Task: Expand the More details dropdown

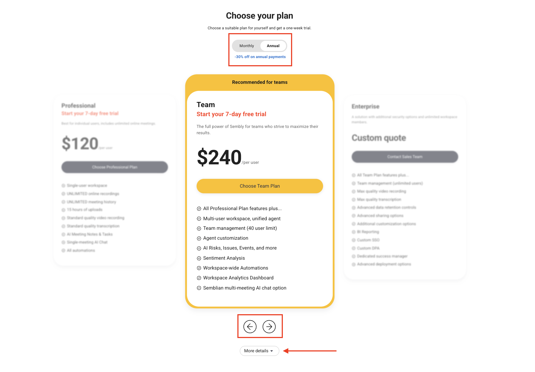Action: [256, 351]
